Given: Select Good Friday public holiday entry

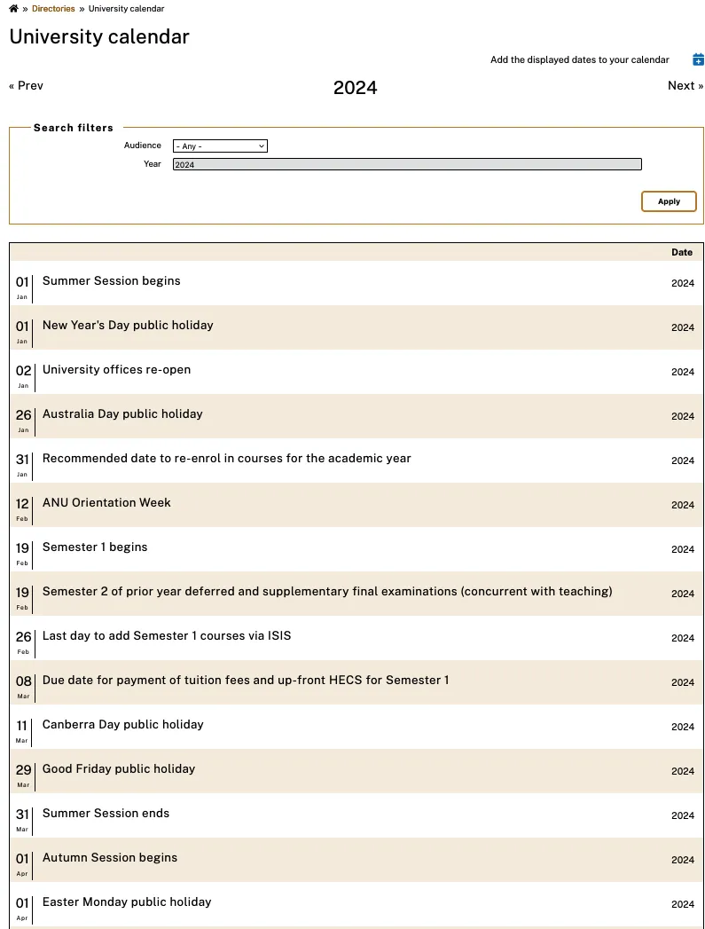Looking at the screenshot, I should coord(119,769).
